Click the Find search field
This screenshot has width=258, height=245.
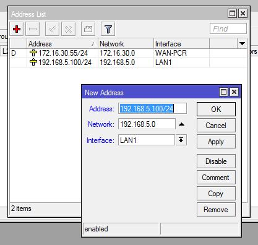[x=228, y=28]
